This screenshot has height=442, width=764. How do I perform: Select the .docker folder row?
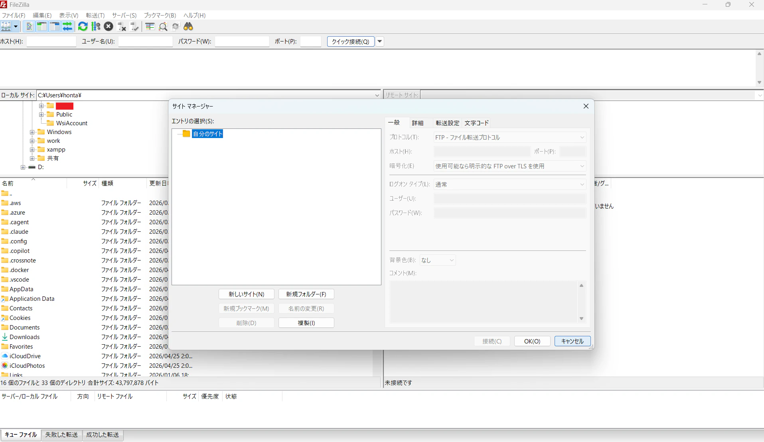pyautogui.click(x=84, y=270)
